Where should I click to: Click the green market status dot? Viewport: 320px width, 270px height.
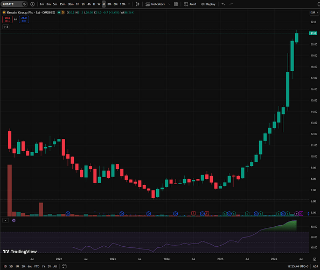(x=59, y=12)
